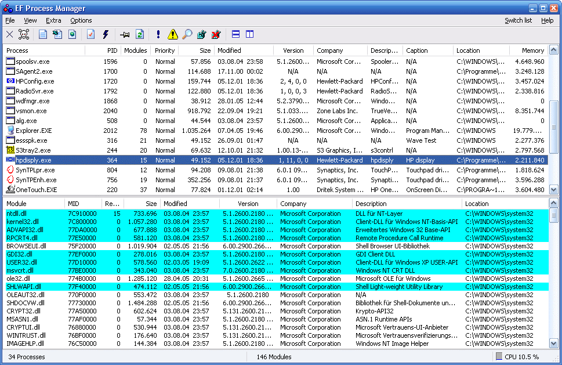Click the green arrows refresh icon

[140, 34]
